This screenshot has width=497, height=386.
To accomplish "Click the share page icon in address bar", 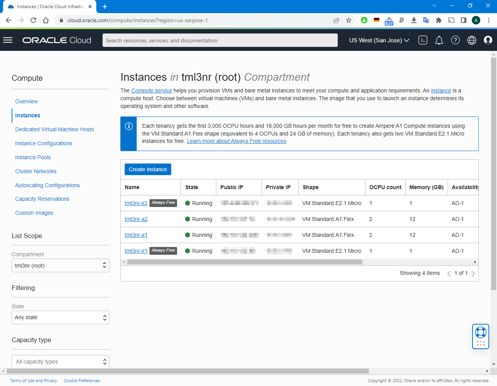I will click(x=336, y=20).
